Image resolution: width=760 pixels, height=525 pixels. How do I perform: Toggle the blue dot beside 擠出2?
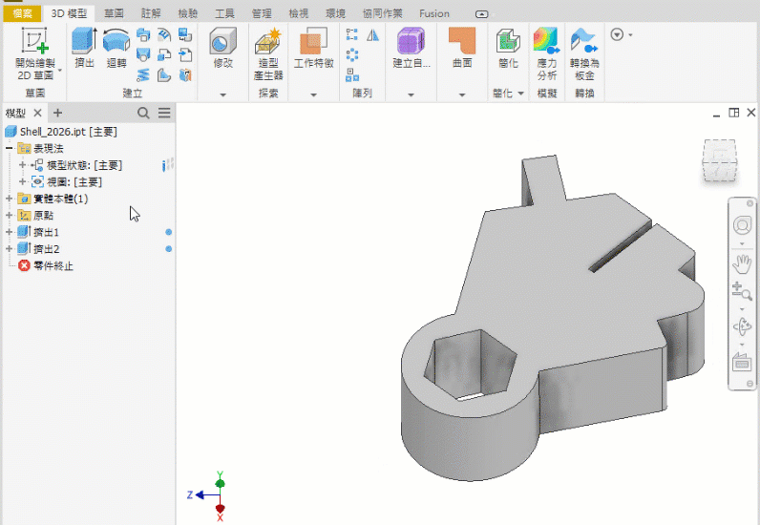[169, 249]
